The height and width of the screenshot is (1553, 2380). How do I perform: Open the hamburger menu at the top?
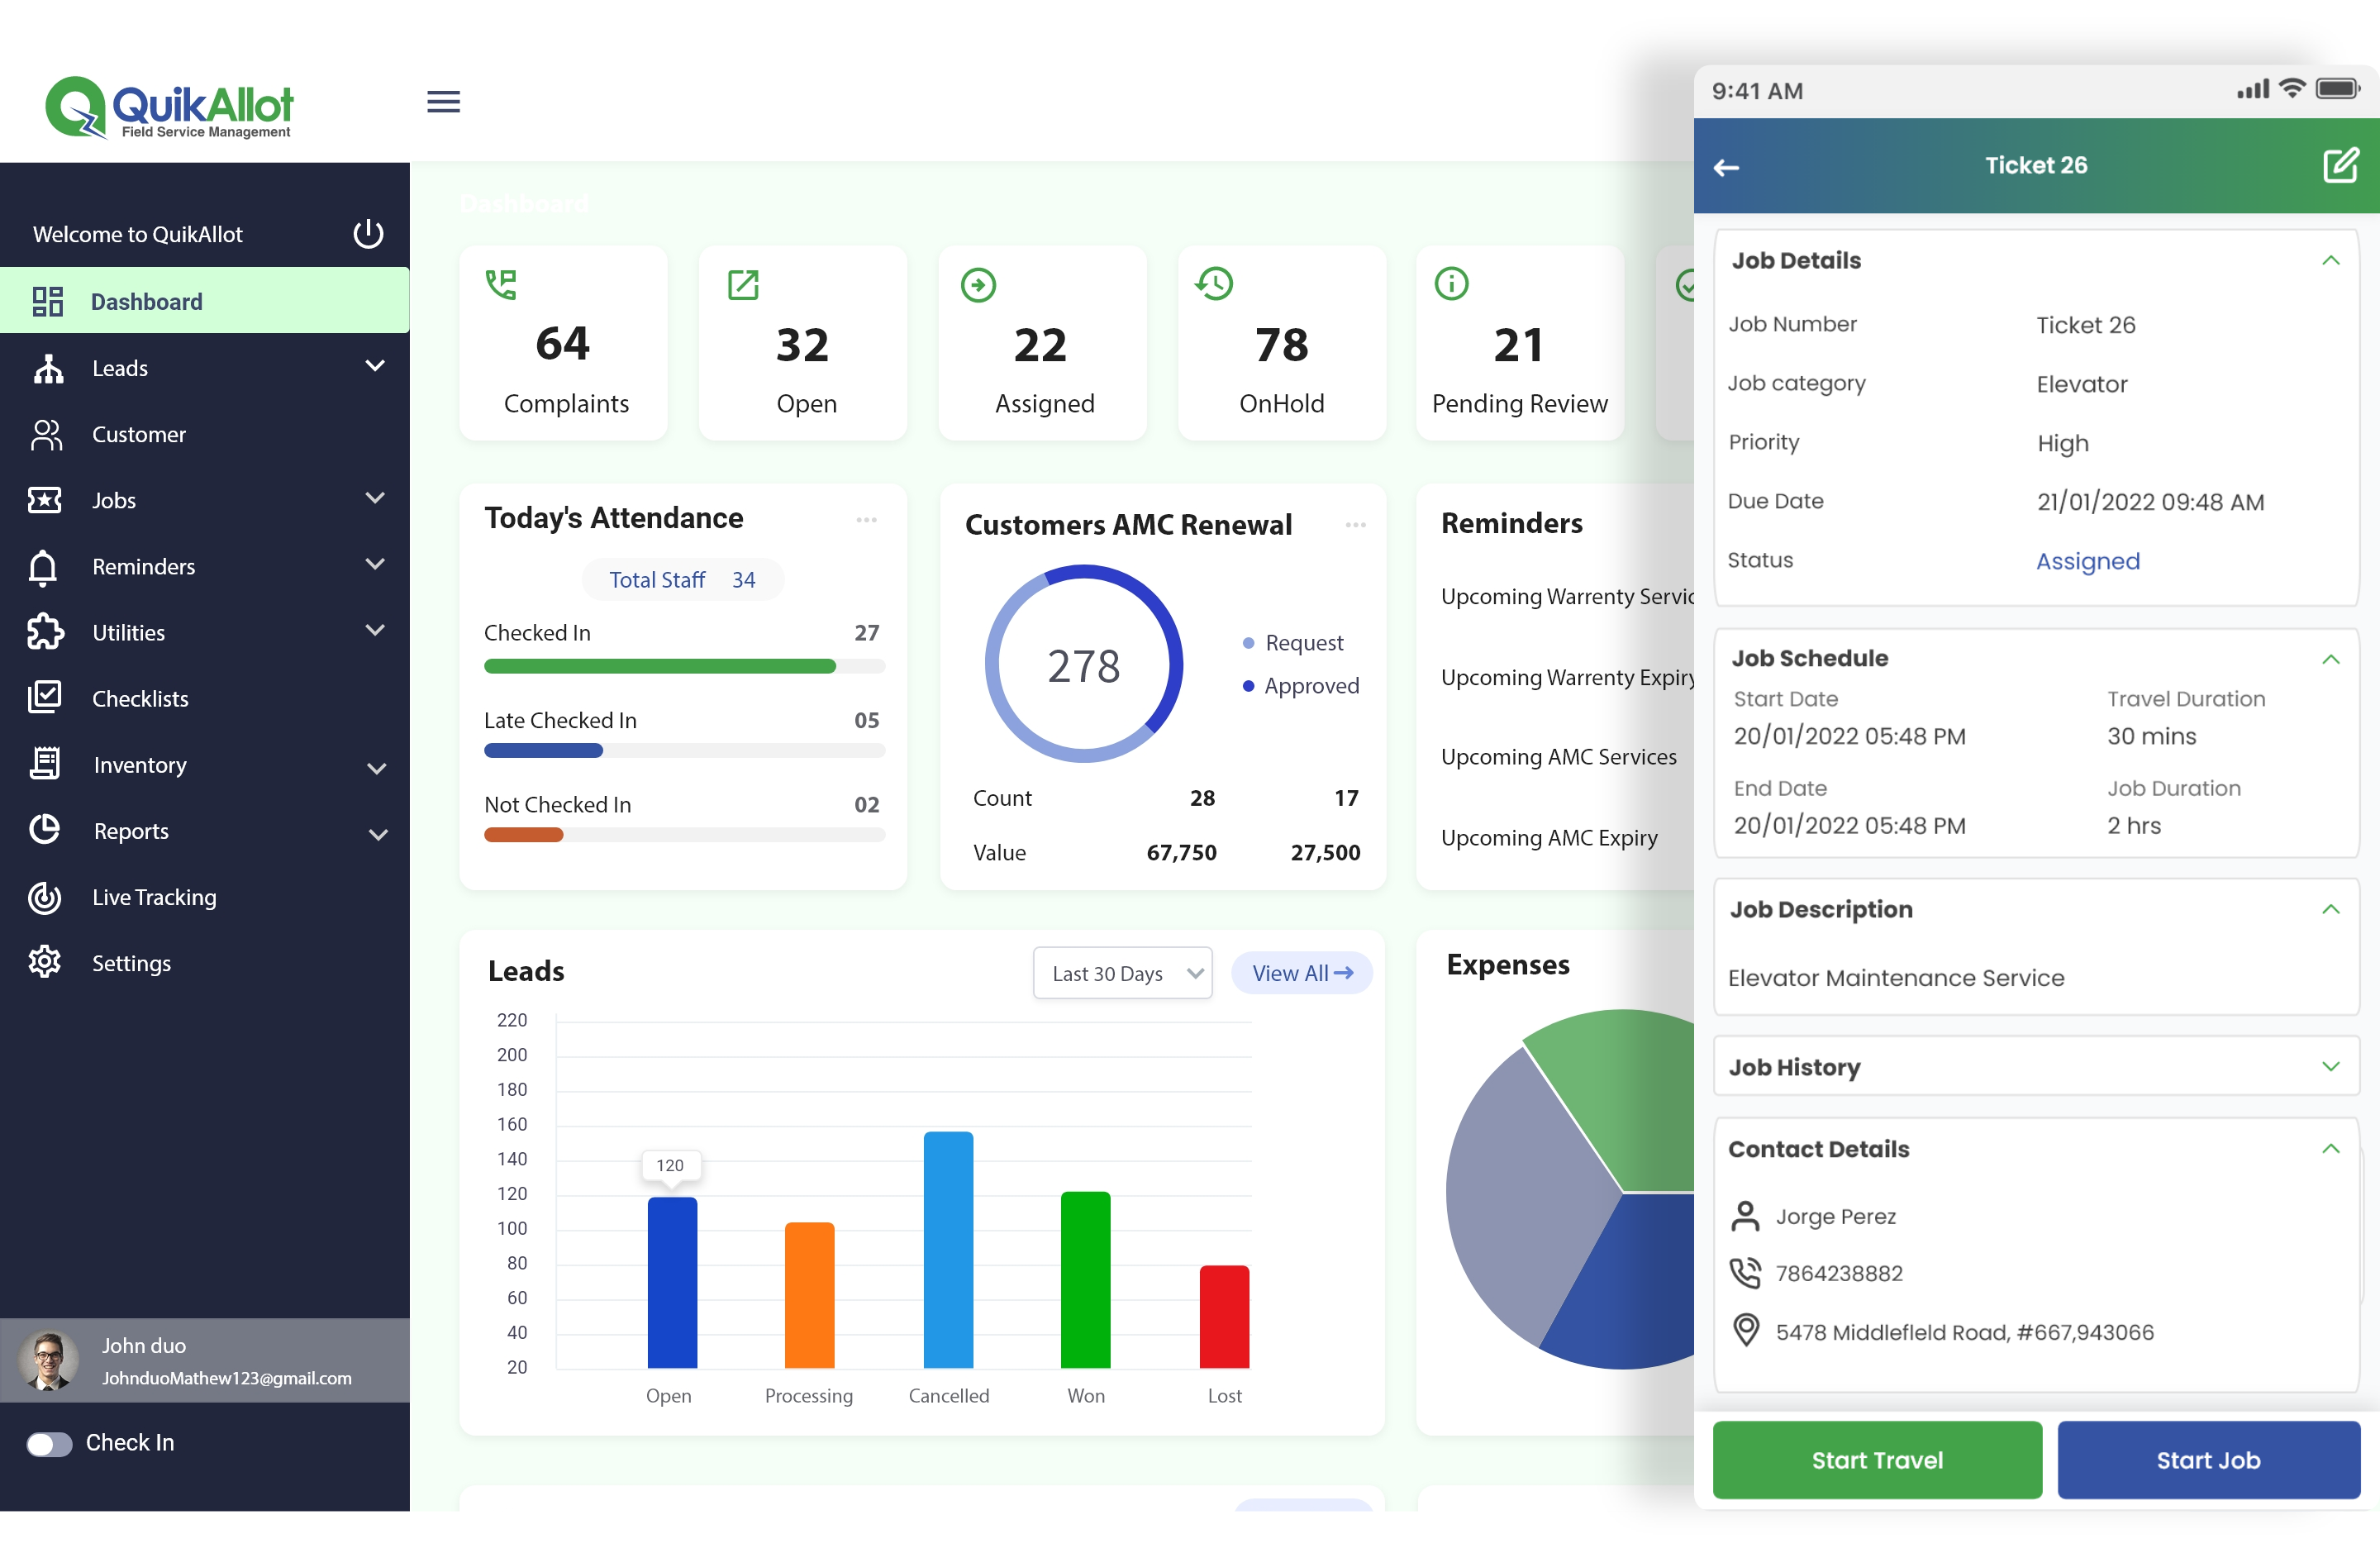(x=443, y=100)
